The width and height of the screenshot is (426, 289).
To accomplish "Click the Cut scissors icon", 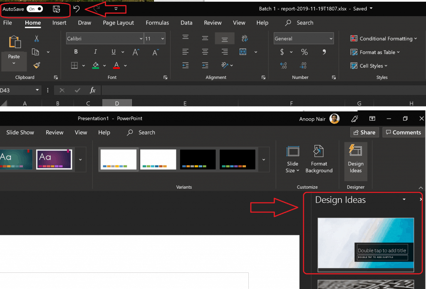I will [37, 39].
